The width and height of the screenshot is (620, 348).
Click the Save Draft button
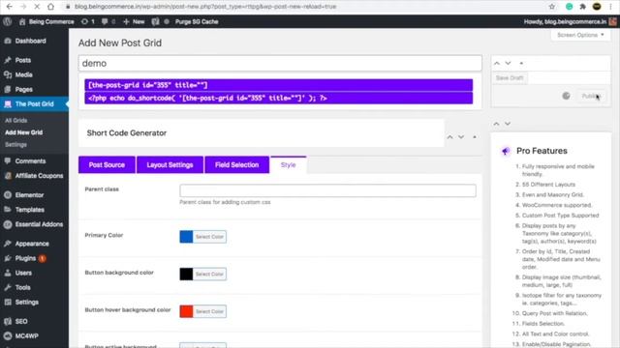tap(510, 78)
